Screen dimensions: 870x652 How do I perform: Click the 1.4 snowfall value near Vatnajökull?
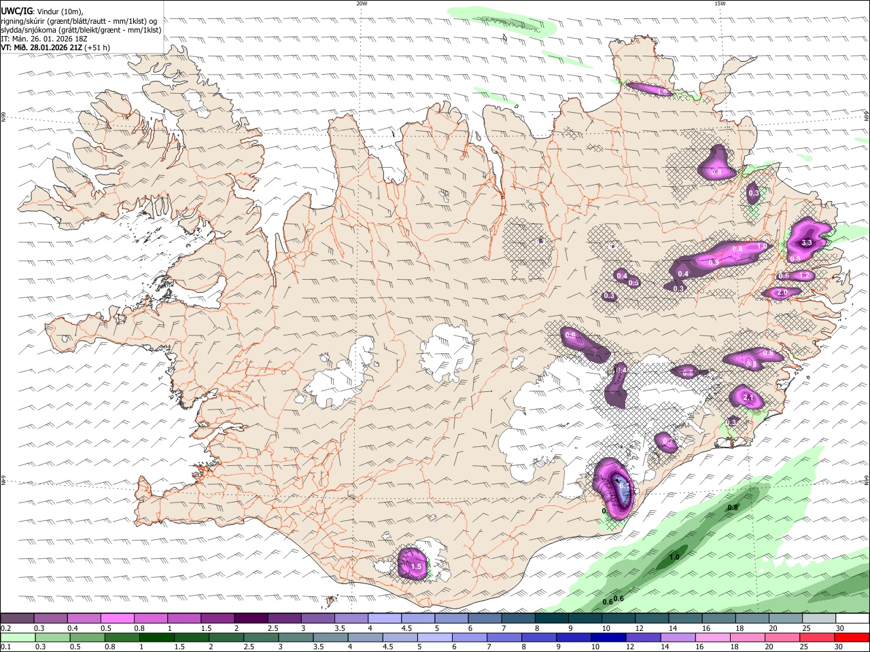click(621, 370)
